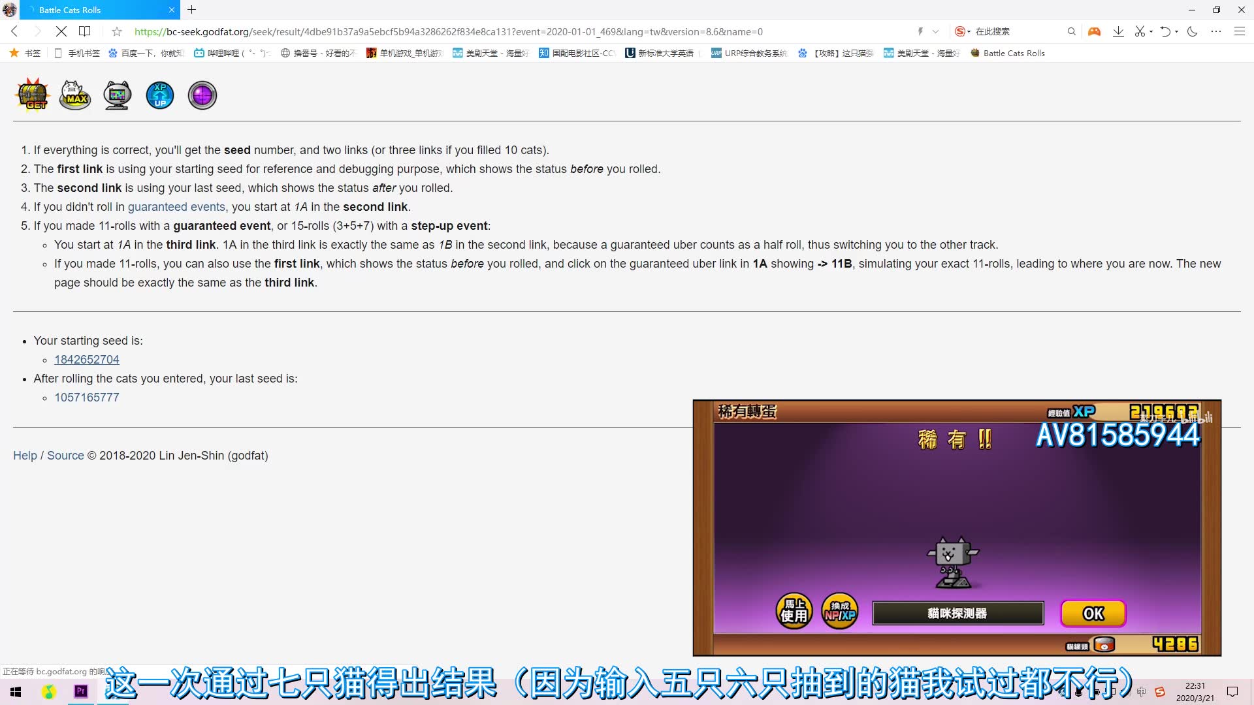The width and height of the screenshot is (1254, 705).
Task: Click the Battle Cats GET icon
Action: pos(32,95)
